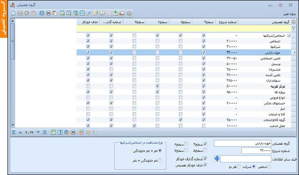Collapse the اشخاص/شرکتها tree node
299x175 pixels.
click(x=289, y=35)
